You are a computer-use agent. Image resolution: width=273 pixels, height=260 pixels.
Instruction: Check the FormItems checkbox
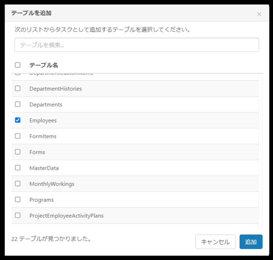[18, 136]
